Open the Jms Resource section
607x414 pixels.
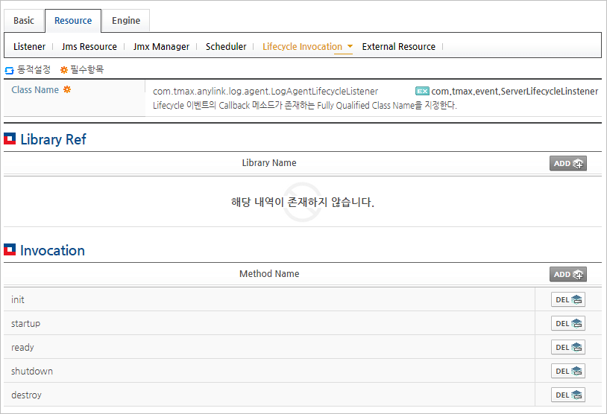click(x=89, y=46)
